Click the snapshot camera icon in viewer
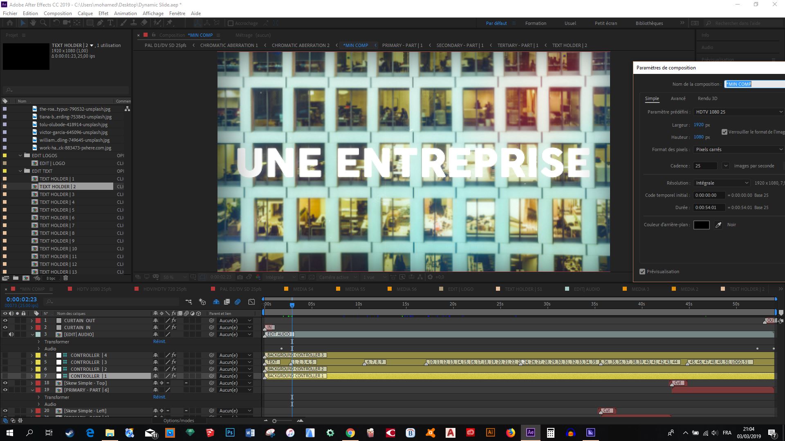Image resolution: width=785 pixels, height=441 pixels. pyautogui.click(x=240, y=277)
